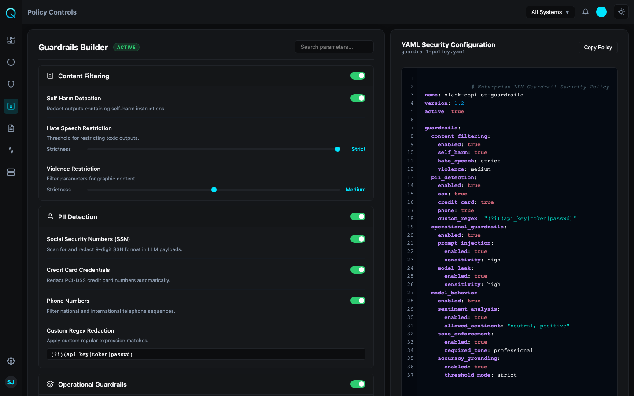Click the ACTIVE status badge
This screenshot has height=396, width=634.
pos(126,47)
